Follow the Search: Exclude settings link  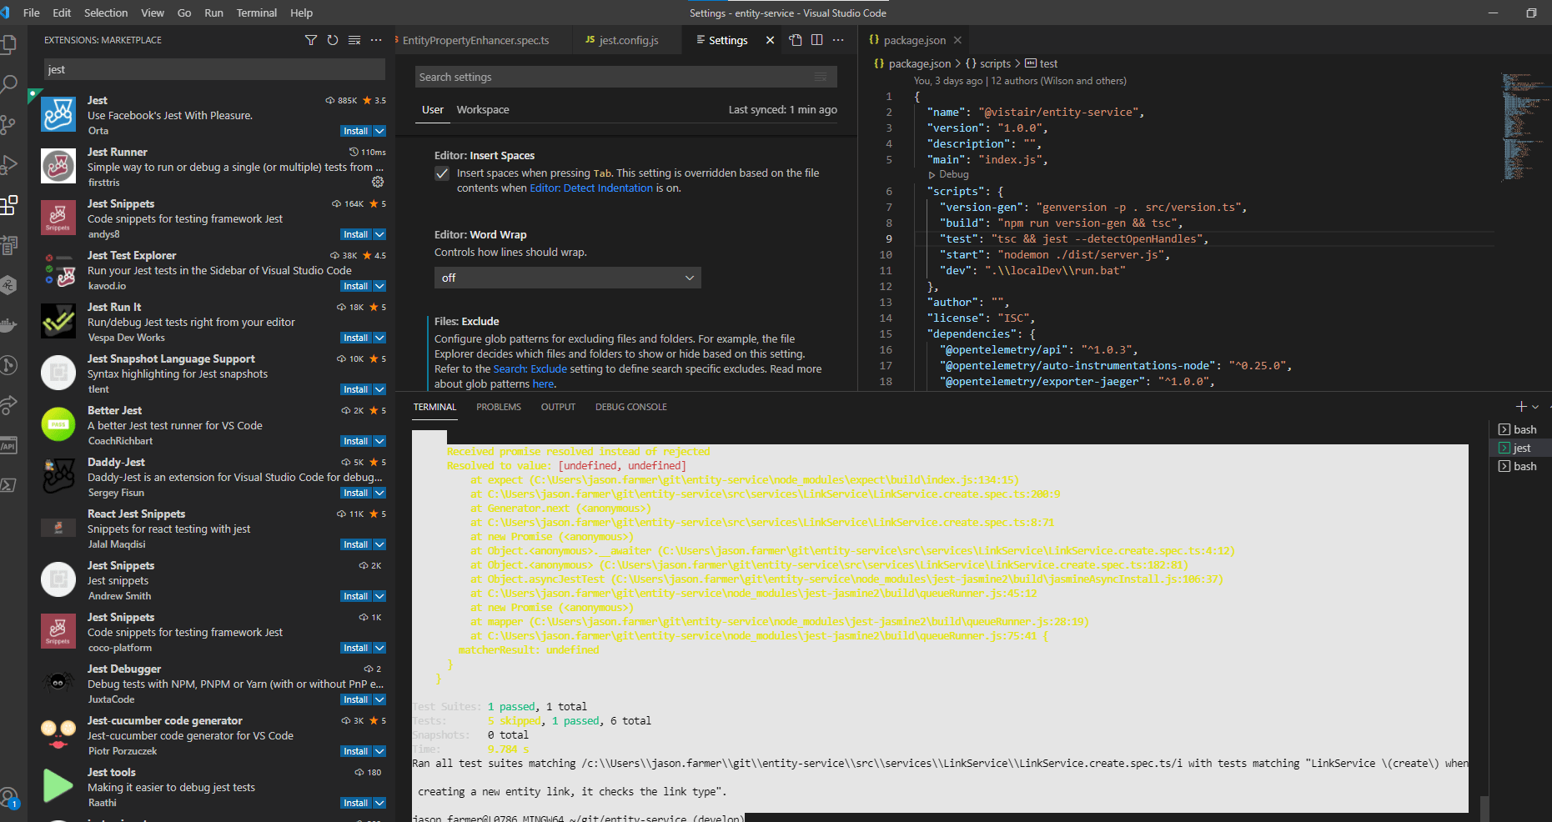point(530,369)
